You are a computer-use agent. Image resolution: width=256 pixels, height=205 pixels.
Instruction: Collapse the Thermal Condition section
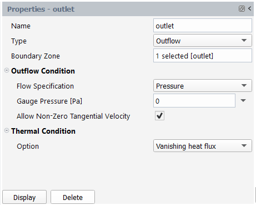(7, 130)
